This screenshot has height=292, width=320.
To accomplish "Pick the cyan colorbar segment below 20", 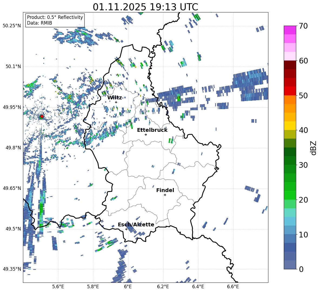I will (290, 213).
